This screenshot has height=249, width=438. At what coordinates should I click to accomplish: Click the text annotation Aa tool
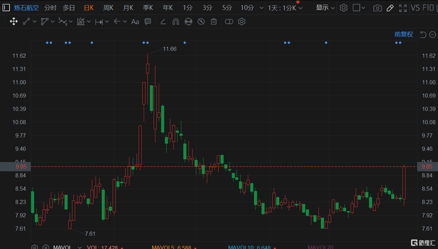(135, 22)
